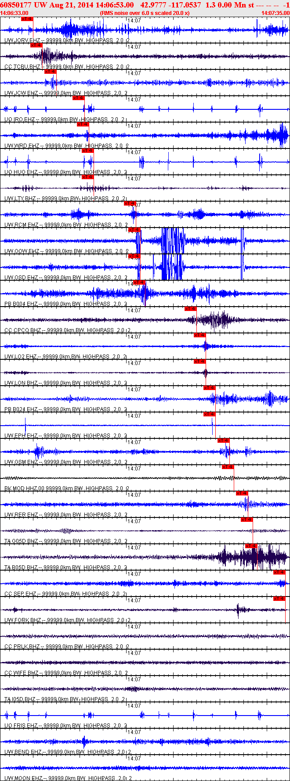Click the start time 14:06:33.00

[x=14, y=13]
